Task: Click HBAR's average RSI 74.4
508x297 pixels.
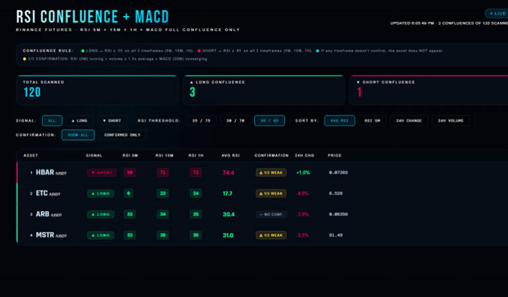Action: coord(228,173)
